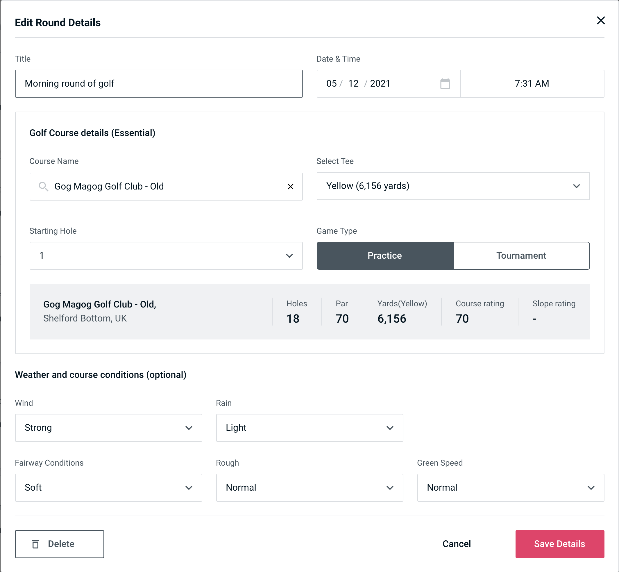This screenshot has width=619, height=572.
Task: Click the search icon in Course Name field
Action: click(43, 186)
